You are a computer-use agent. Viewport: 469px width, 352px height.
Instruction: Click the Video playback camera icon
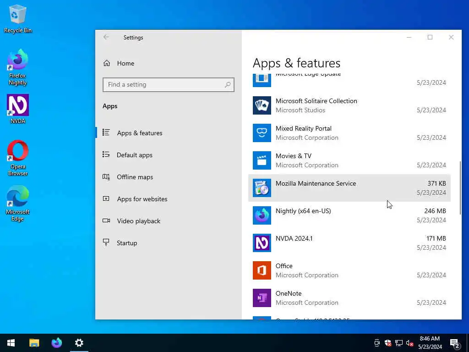point(106,220)
